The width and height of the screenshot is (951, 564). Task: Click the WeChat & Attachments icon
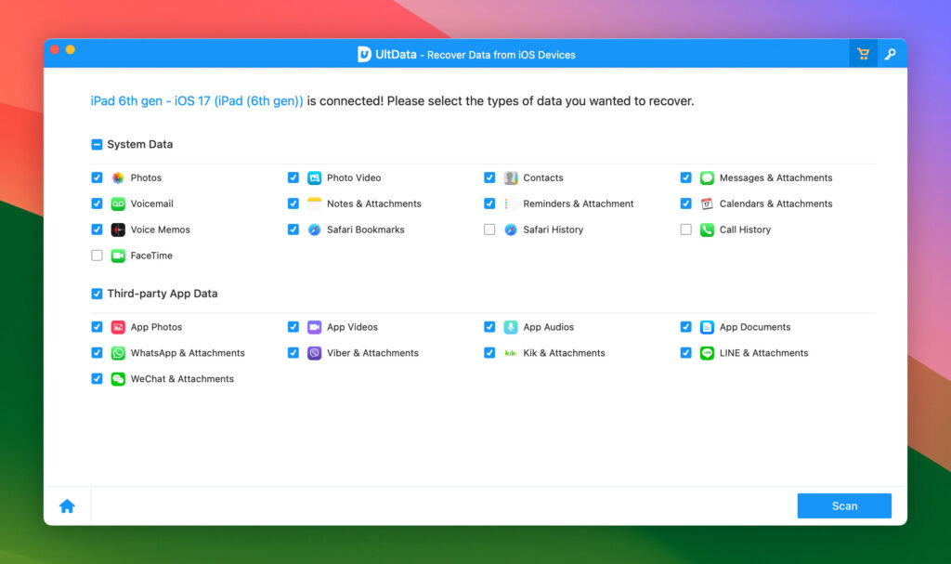pyautogui.click(x=119, y=379)
